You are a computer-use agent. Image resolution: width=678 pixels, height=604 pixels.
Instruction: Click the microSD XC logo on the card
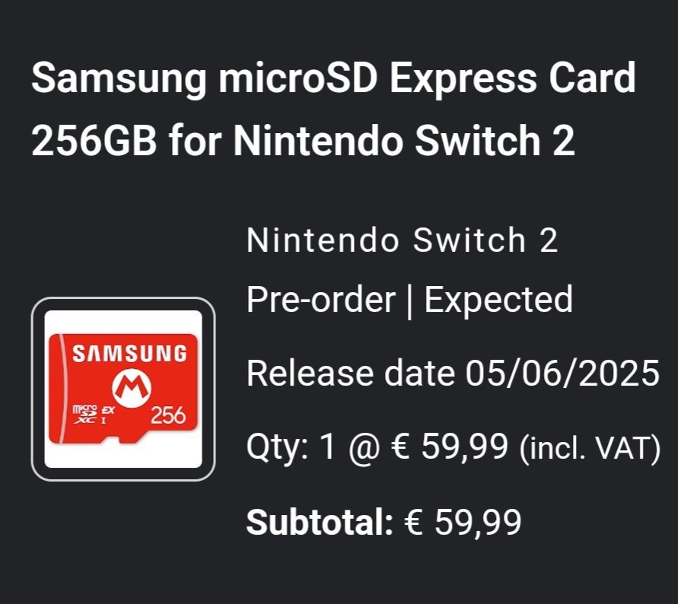click(x=84, y=414)
